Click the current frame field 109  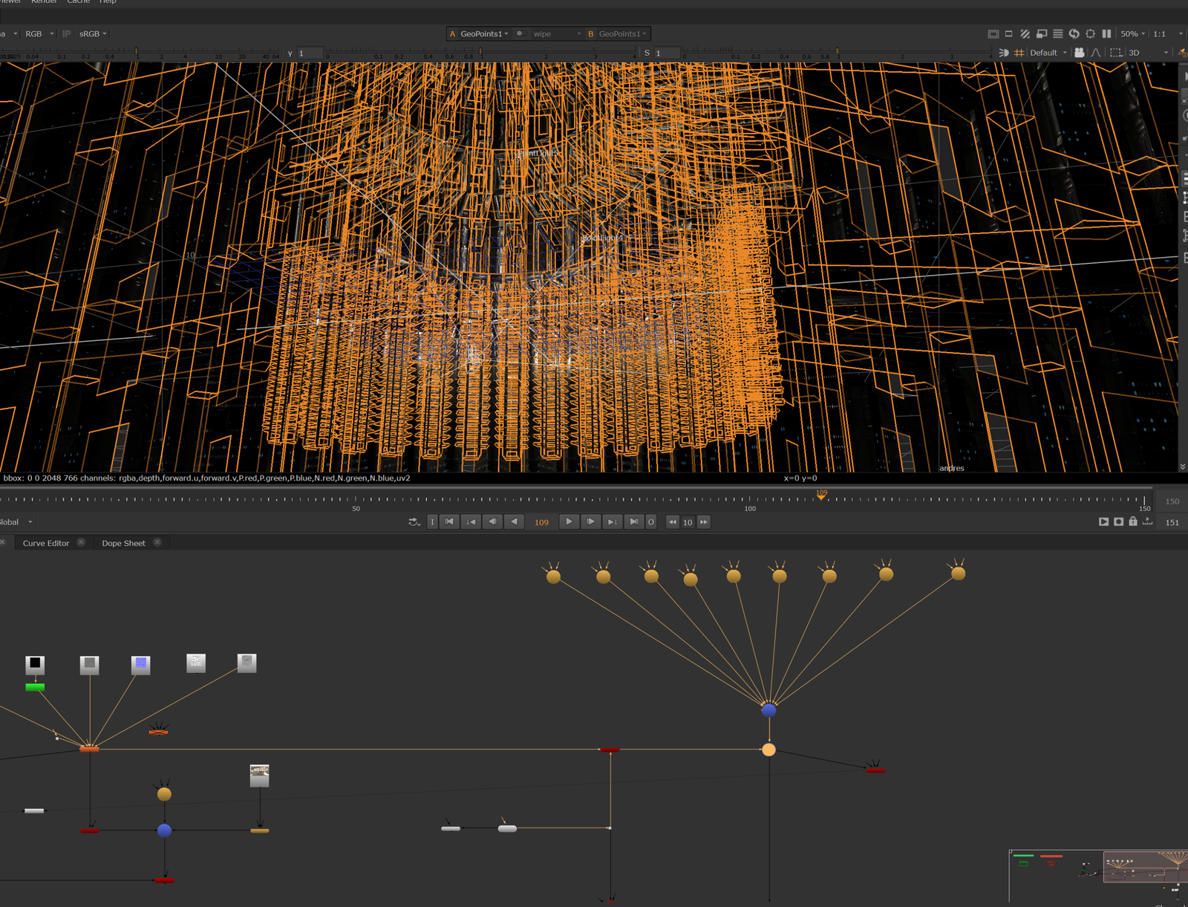pyautogui.click(x=542, y=522)
